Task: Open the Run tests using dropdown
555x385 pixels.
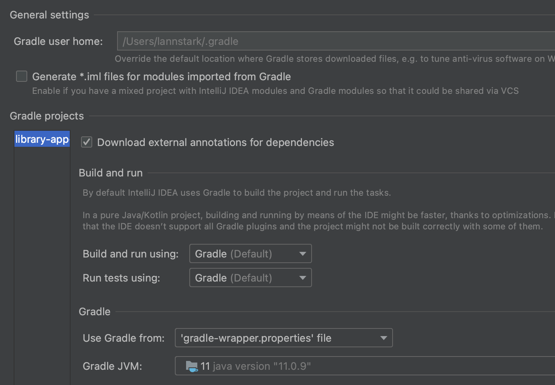Action: [250, 278]
